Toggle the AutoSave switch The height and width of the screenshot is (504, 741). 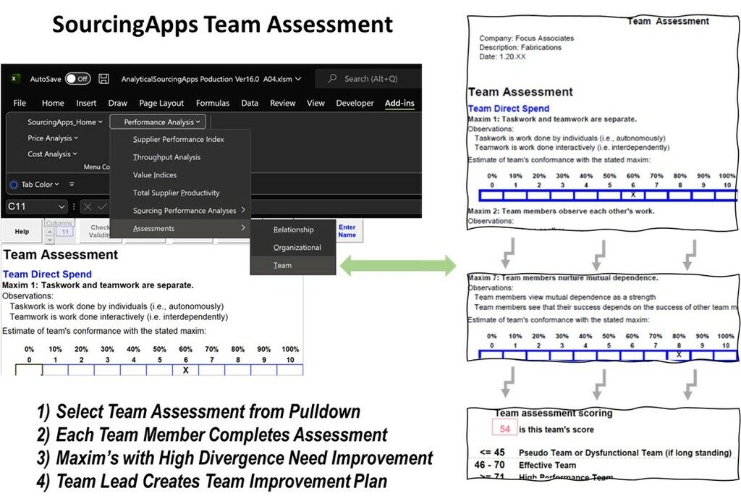(x=77, y=79)
